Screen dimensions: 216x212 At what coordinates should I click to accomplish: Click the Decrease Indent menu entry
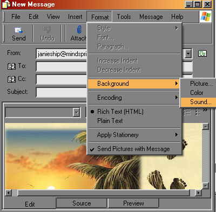click(134, 70)
